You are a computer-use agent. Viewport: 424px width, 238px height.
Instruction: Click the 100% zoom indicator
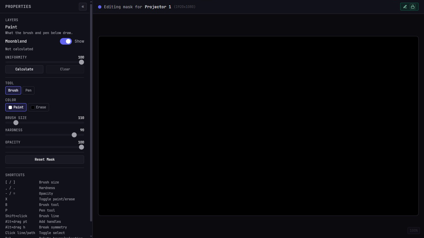click(x=413, y=230)
